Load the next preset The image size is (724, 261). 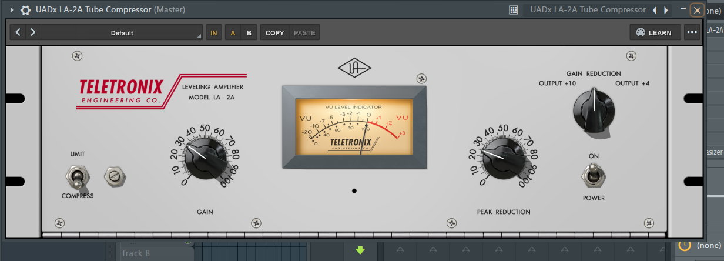(33, 33)
